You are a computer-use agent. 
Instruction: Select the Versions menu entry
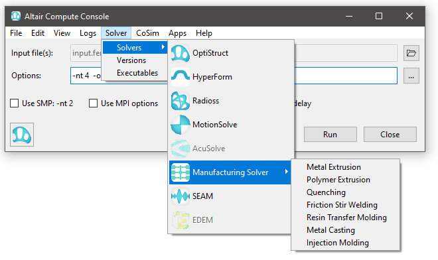click(x=135, y=60)
